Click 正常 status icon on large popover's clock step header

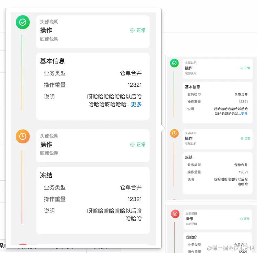pos(132,144)
